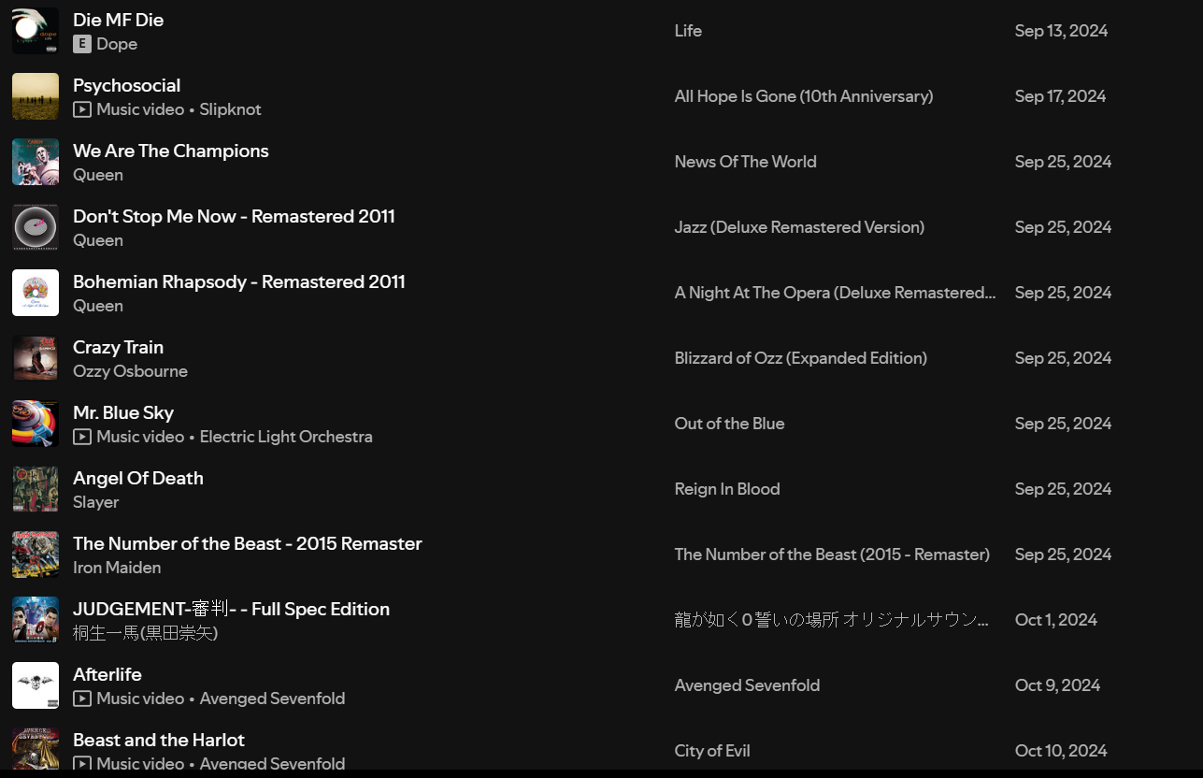The width and height of the screenshot is (1203, 778).
Task: Click the music video icon on Mr. Blue Sky row
Action: point(82,437)
